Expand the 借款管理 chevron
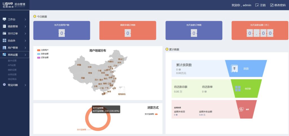This screenshot has width=289, height=136. (25, 26)
